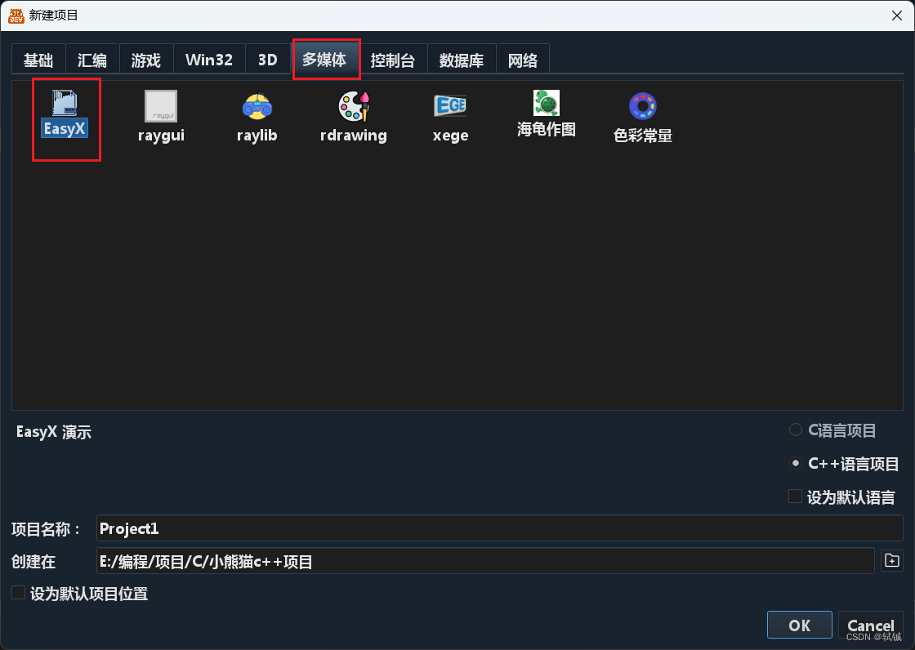Switch to the 基础 tab
Image resolution: width=915 pixels, height=650 pixels.
[38, 60]
